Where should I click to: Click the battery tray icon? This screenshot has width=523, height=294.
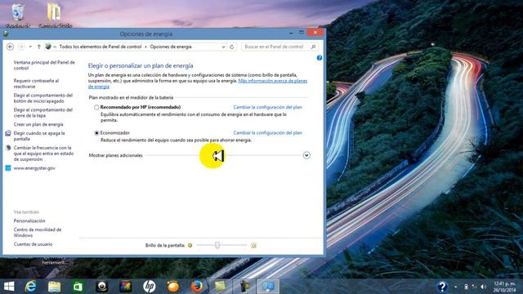pos(466,287)
